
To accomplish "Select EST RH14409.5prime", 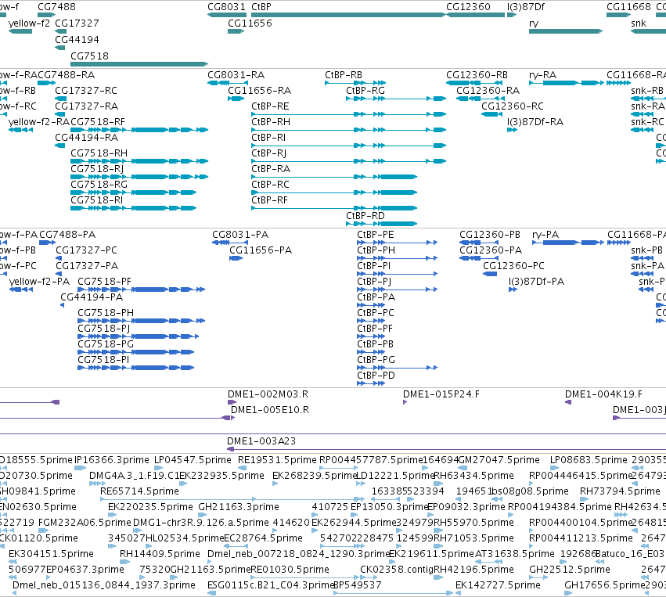I will click(x=160, y=554).
